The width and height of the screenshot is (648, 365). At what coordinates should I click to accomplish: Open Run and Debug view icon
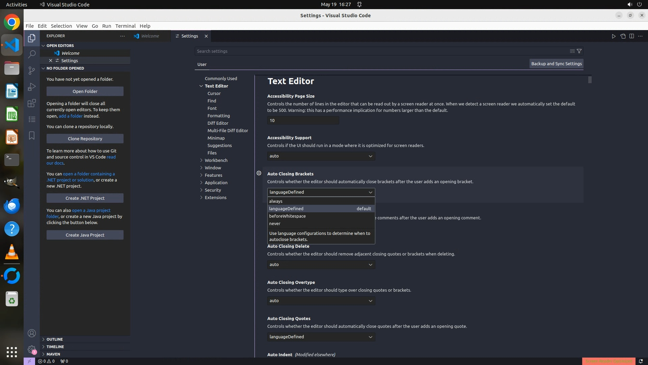click(32, 87)
